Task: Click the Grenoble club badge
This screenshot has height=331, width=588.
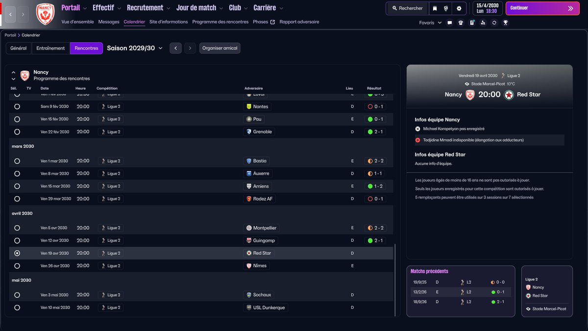Action: (x=249, y=132)
